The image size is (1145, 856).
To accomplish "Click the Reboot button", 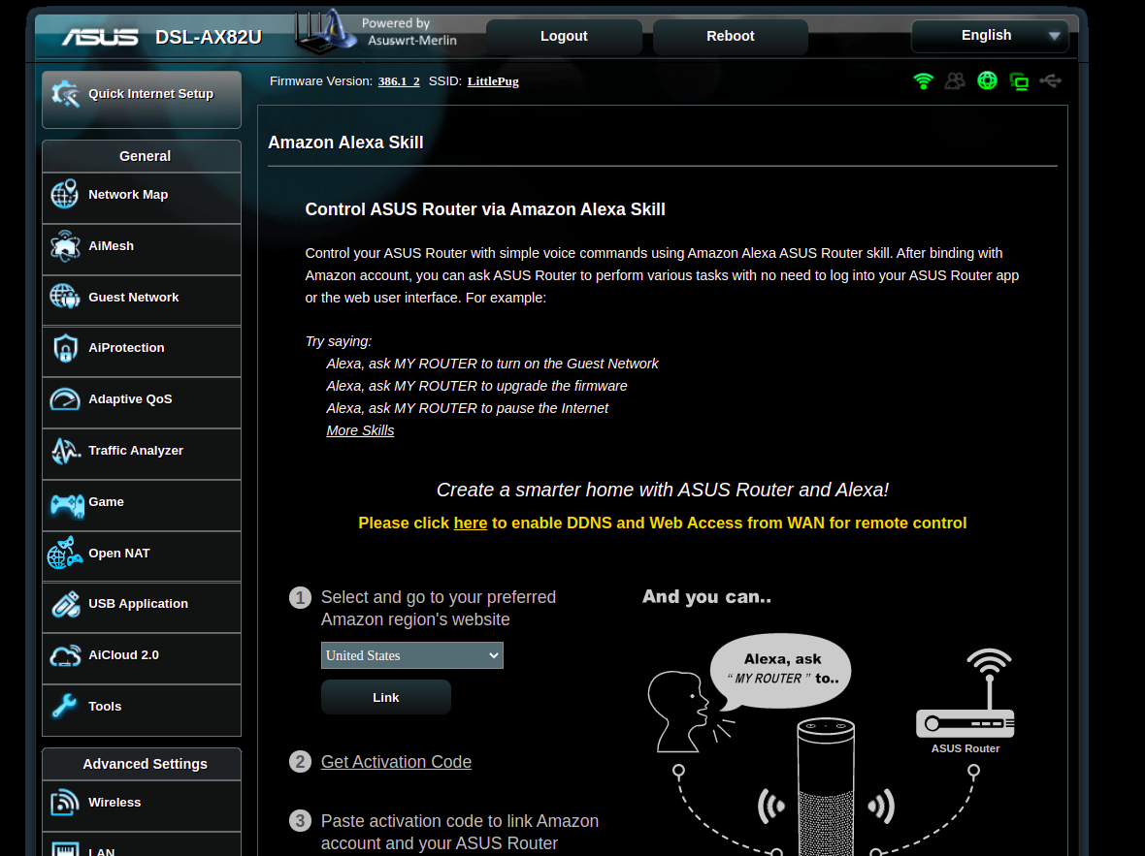I will coord(731,37).
